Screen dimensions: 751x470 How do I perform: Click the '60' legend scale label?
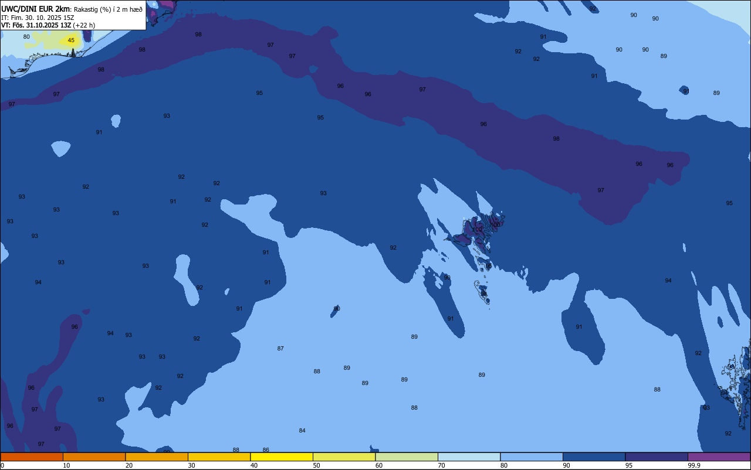click(x=379, y=465)
